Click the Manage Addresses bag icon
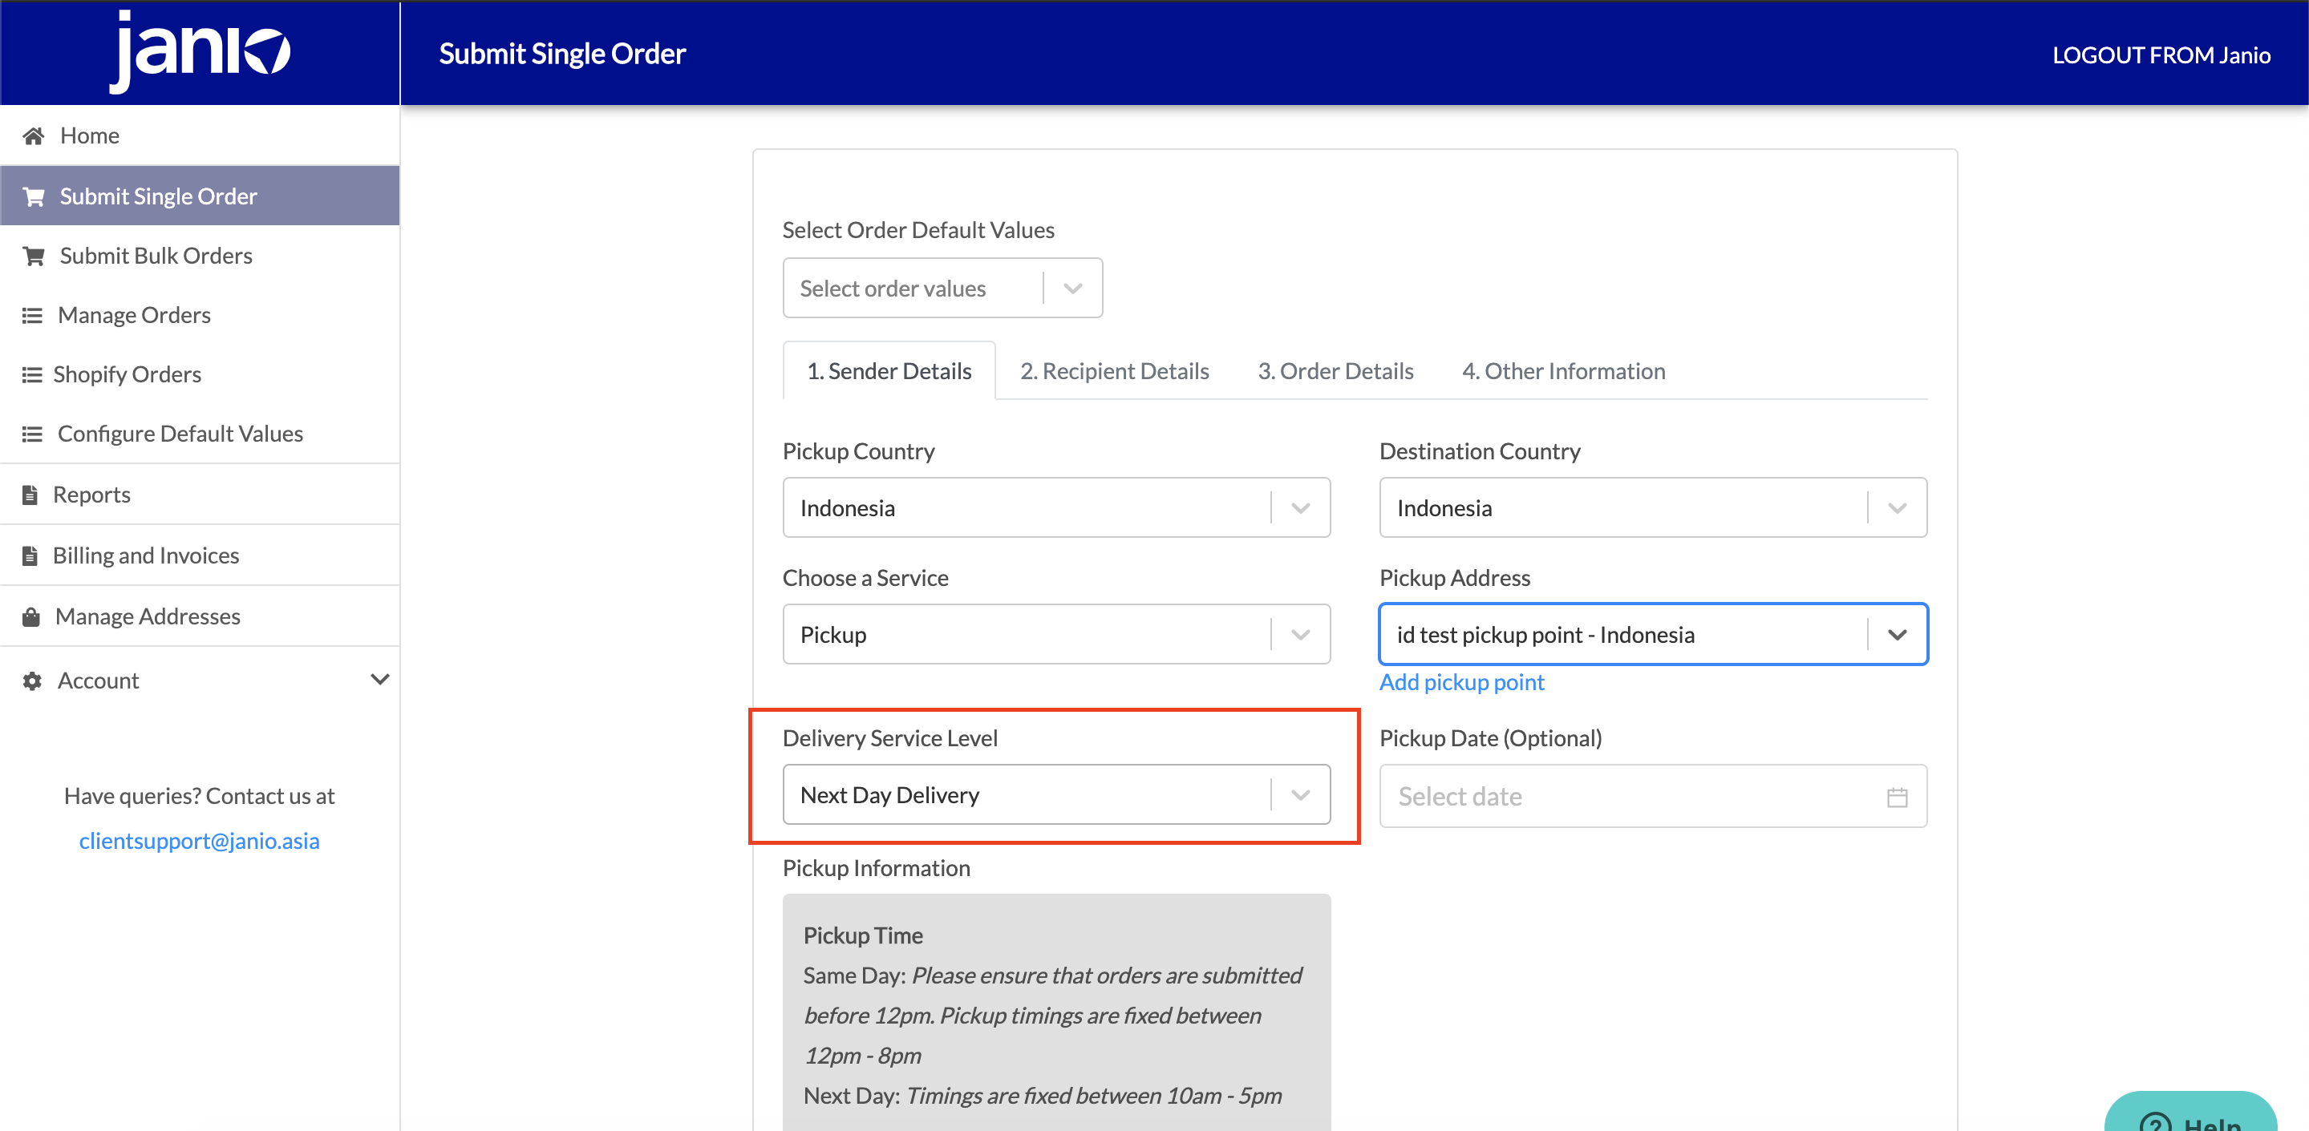 pyautogui.click(x=31, y=616)
